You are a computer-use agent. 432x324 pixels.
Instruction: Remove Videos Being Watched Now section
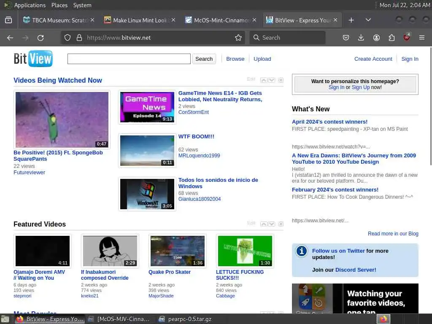[x=281, y=80]
